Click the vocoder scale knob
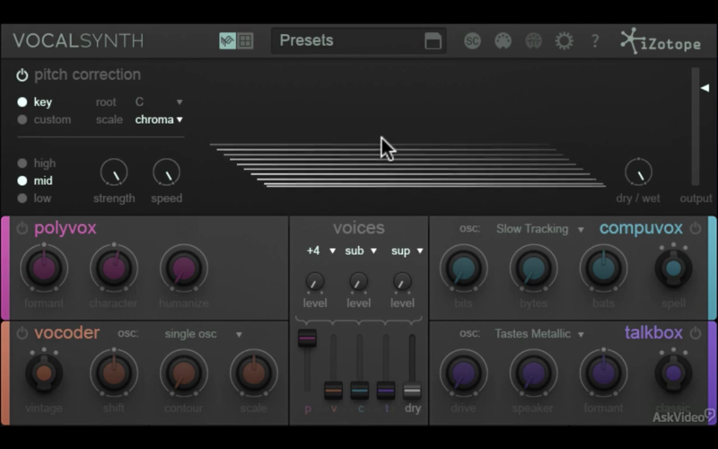This screenshot has height=449, width=718. 254,373
